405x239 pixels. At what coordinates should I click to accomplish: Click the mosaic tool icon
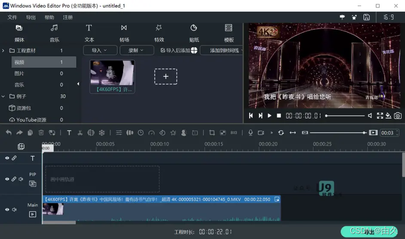coord(223,132)
